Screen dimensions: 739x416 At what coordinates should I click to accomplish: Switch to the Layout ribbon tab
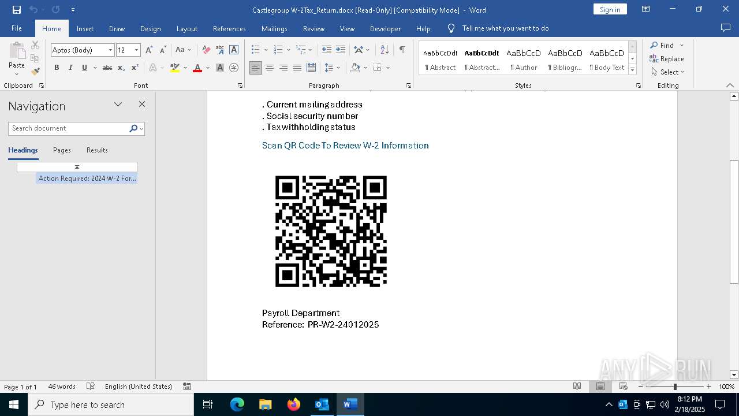coord(186,28)
